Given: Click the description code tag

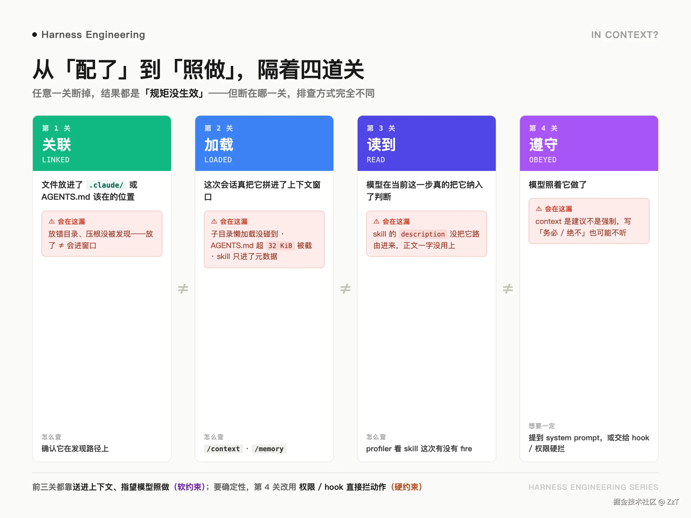Looking at the screenshot, I should (x=423, y=234).
